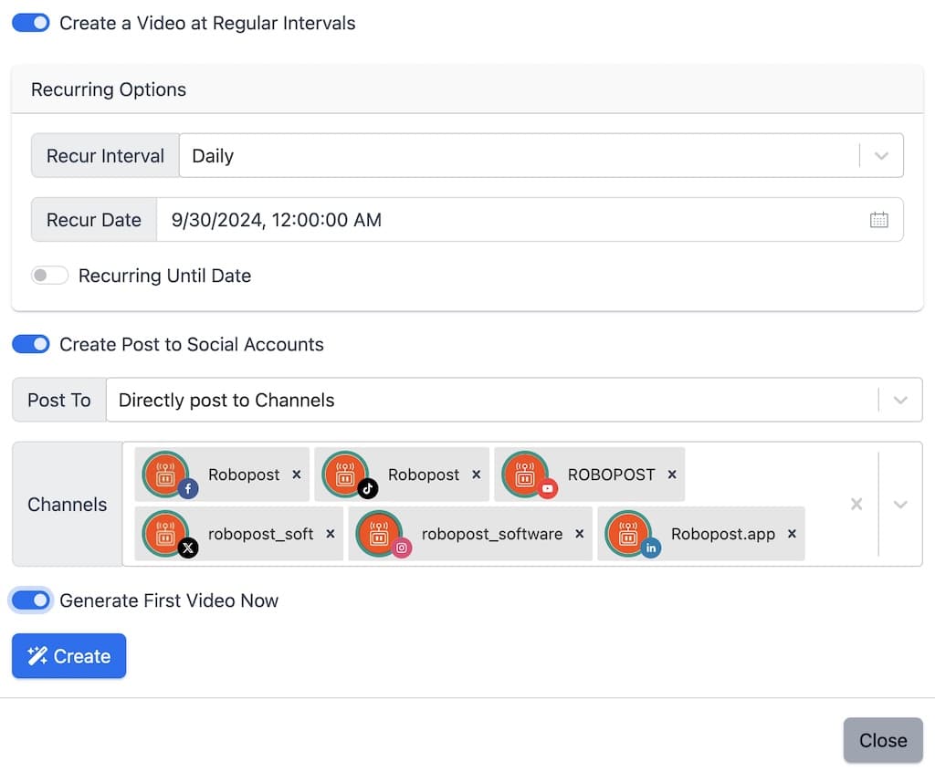Viewport: 935px width, 772px height.
Task: Edit the Recur Date 9/30/2024 field
Action: tap(530, 220)
